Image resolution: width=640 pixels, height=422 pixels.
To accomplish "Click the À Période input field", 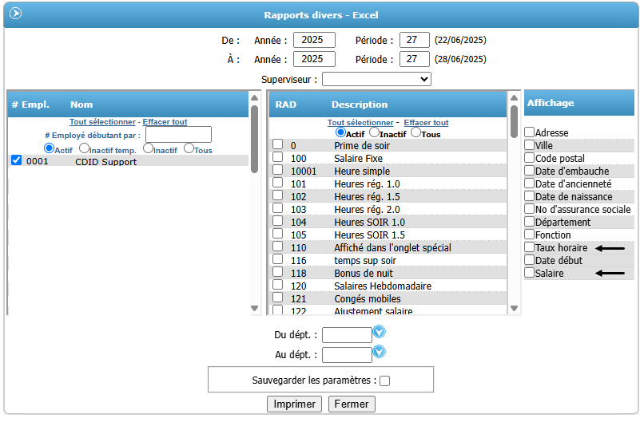I will click(414, 59).
